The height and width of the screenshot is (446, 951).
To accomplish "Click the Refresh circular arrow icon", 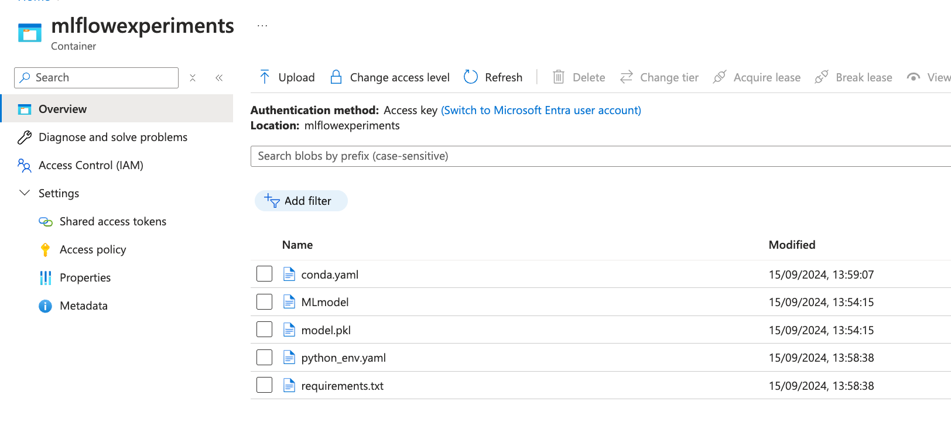I will pyautogui.click(x=471, y=77).
